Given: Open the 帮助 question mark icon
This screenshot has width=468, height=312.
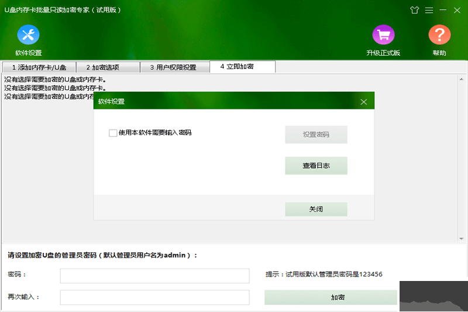Looking at the screenshot, I should (439, 35).
